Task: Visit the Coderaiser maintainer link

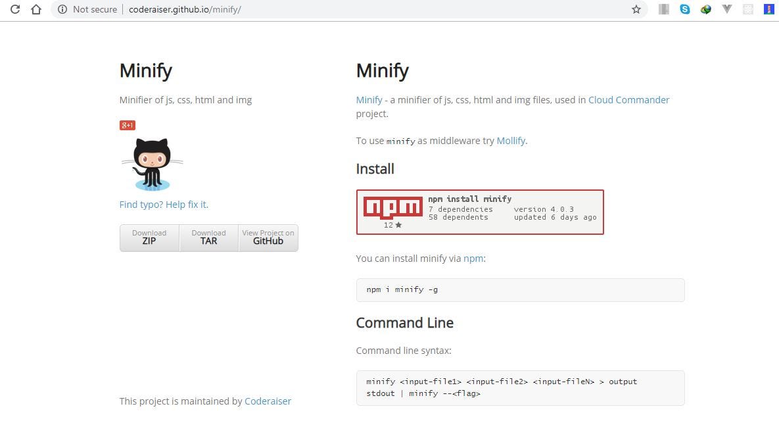Action: point(268,401)
